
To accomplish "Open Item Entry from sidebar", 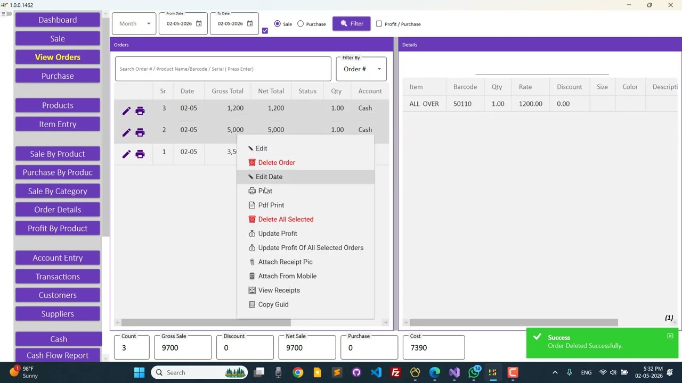I will [58, 124].
